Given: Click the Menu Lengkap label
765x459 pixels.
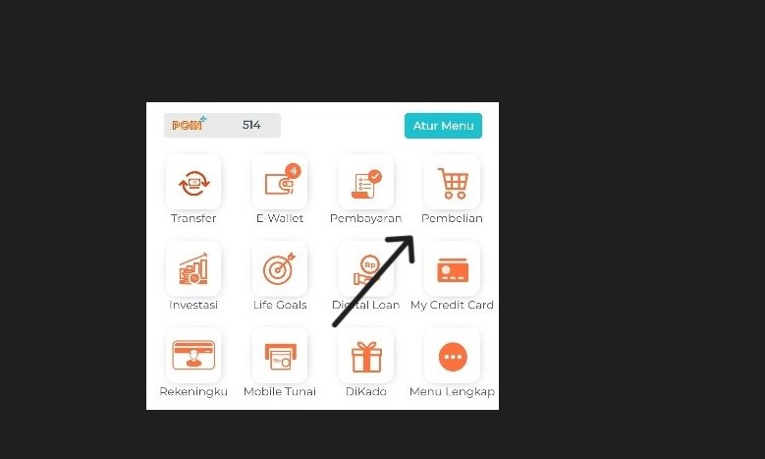Looking at the screenshot, I should [x=453, y=391].
